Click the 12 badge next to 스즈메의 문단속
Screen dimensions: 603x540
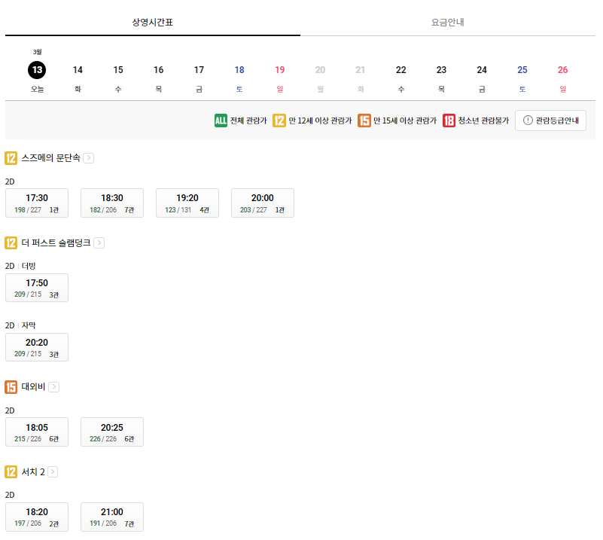tap(11, 158)
